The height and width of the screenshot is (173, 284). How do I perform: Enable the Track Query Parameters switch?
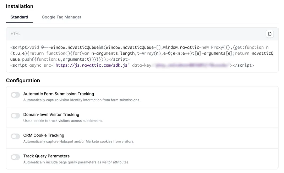pos(15,157)
